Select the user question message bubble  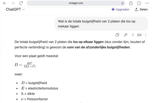point(101,24)
